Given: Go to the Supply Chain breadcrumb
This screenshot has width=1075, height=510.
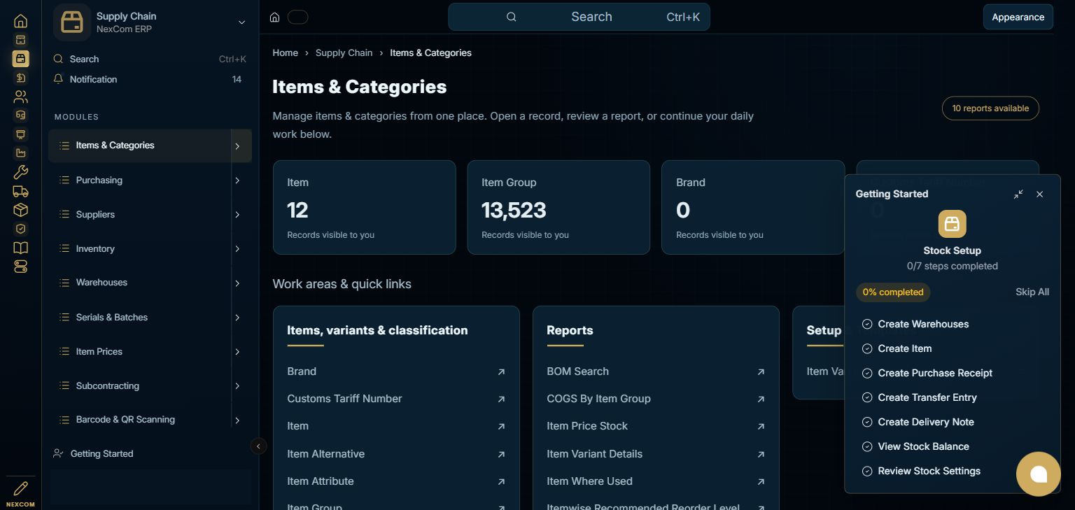Looking at the screenshot, I should pyautogui.click(x=344, y=52).
